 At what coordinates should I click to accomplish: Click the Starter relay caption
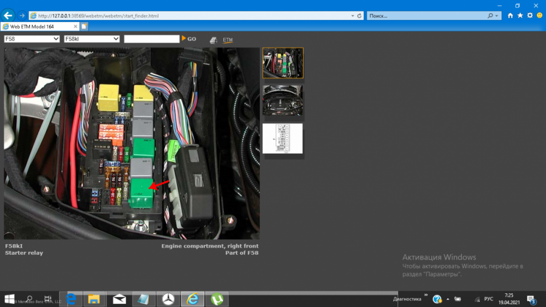(x=24, y=253)
